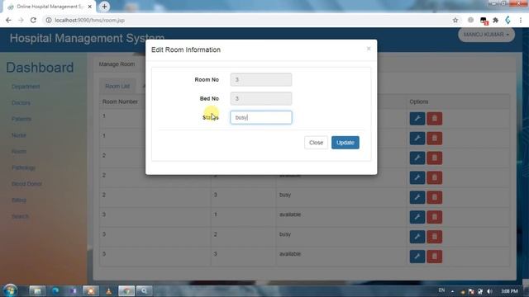Edit the room 3 bed 2 busy row
The image size is (529, 297).
(x=417, y=237)
